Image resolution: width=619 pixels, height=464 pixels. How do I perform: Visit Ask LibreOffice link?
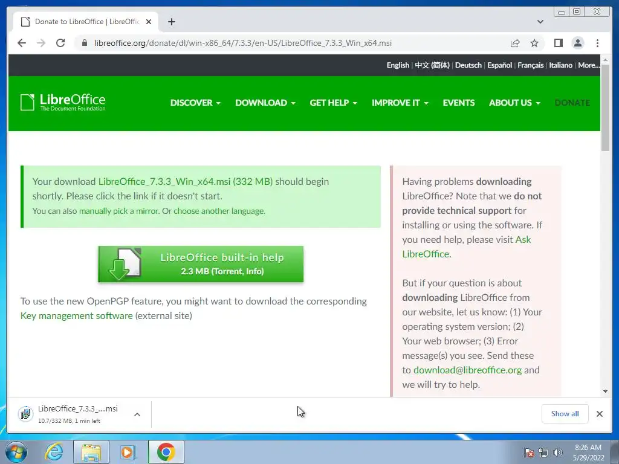[466, 246]
